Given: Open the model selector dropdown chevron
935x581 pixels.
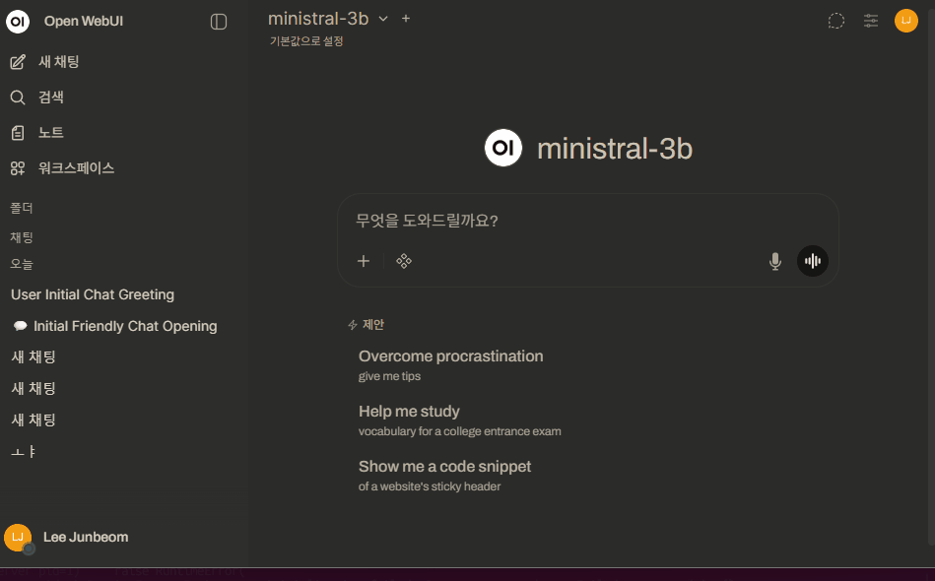Looking at the screenshot, I should [x=383, y=19].
